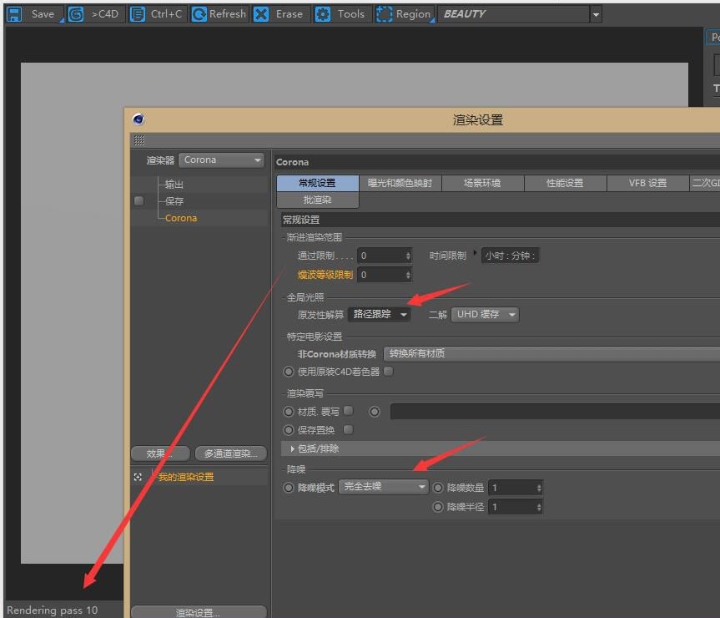The image size is (720, 618).
Task: Expand the 时间限制 disclosure arrow
Action: pos(475,252)
